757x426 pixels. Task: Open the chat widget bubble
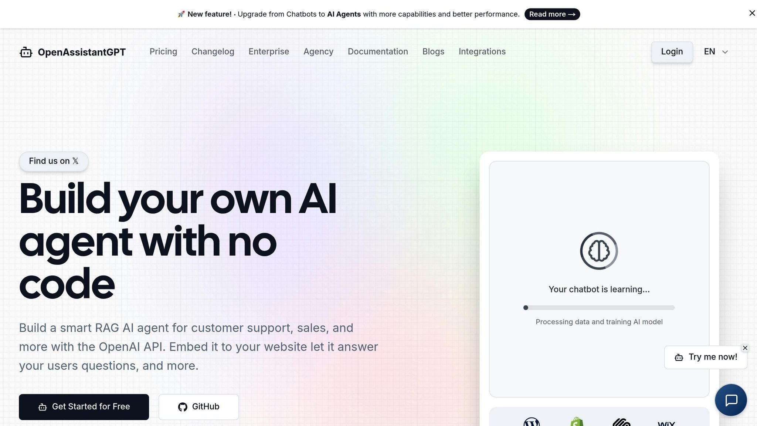tap(731, 400)
